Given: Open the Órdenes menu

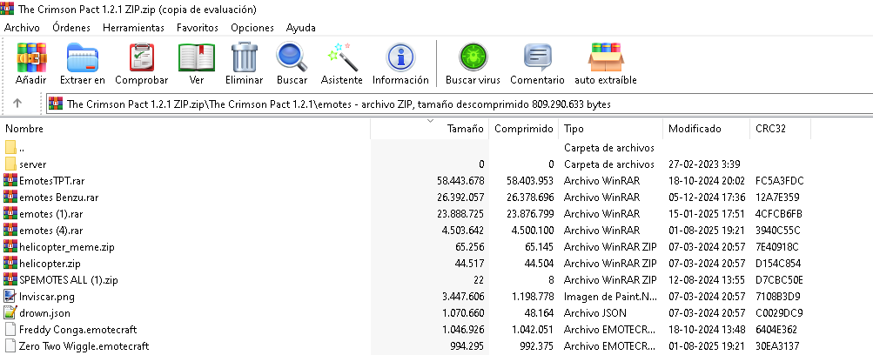Looking at the screenshot, I should 71,28.
